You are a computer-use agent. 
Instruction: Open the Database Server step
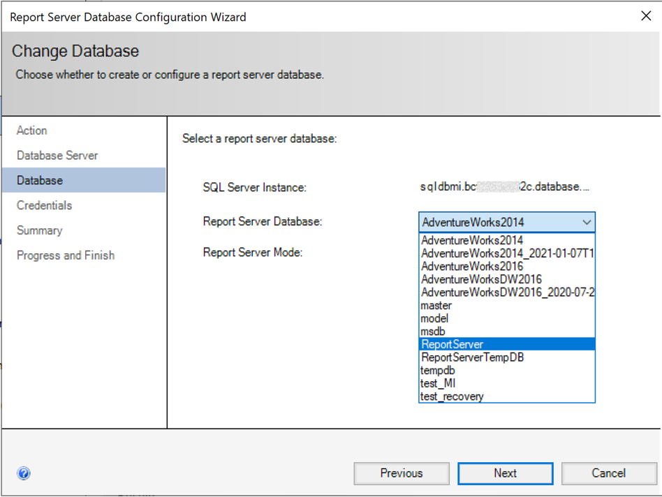(57, 156)
